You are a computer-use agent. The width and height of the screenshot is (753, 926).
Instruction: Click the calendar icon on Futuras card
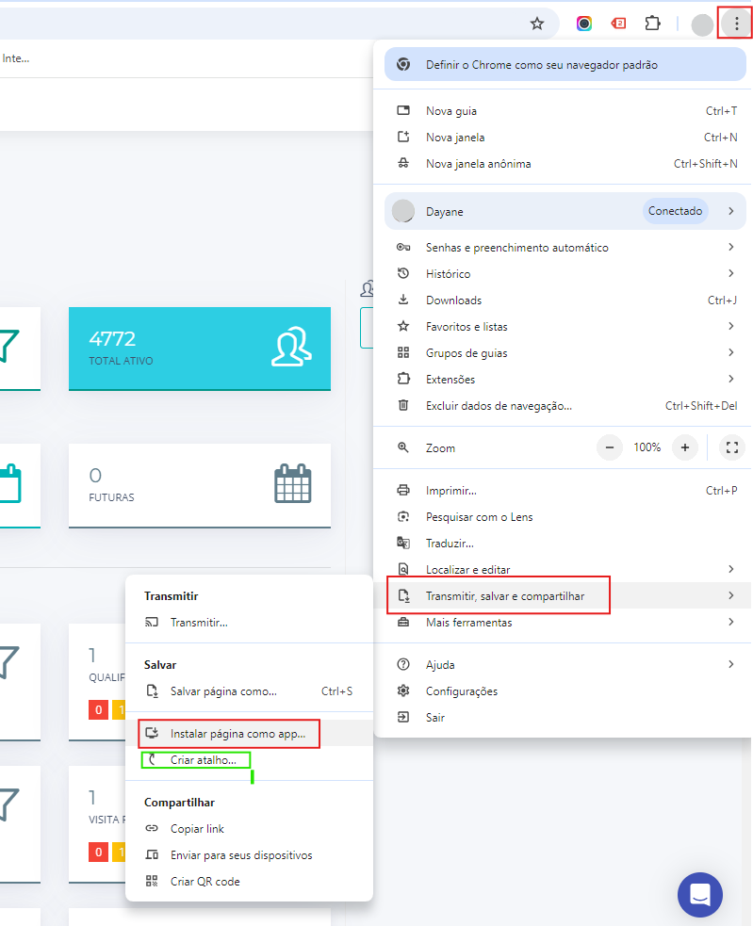tap(292, 484)
